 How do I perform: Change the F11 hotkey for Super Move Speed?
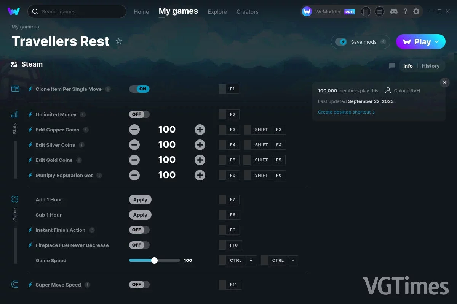point(230,285)
